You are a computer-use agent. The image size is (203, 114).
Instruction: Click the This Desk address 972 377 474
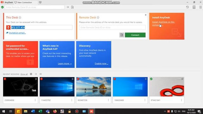18,28
